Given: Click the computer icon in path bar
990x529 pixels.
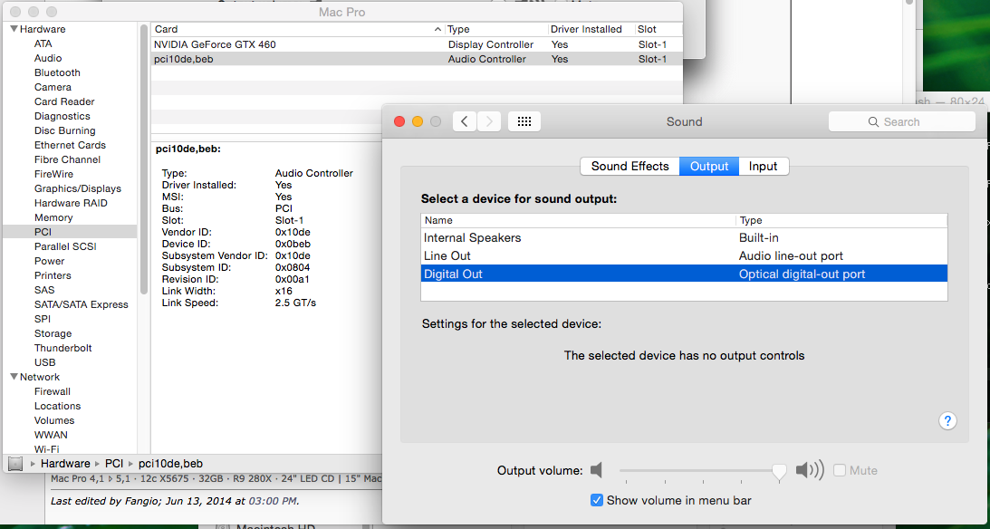Looking at the screenshot, I should tap(15, 464).
